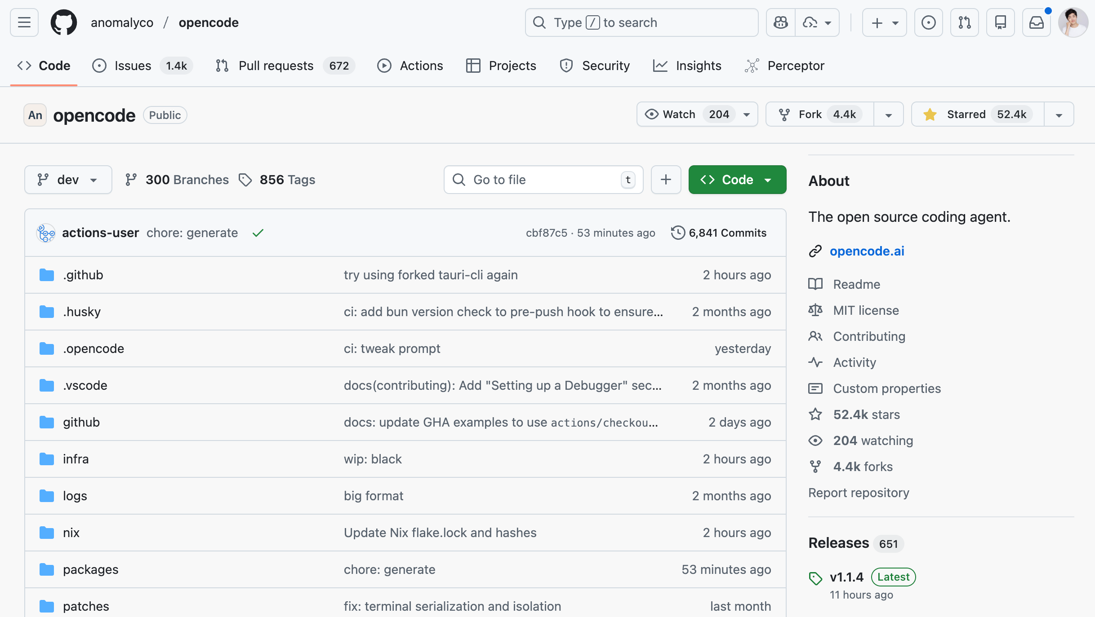Open the hamburger navigation menu

tap(24, 22)
